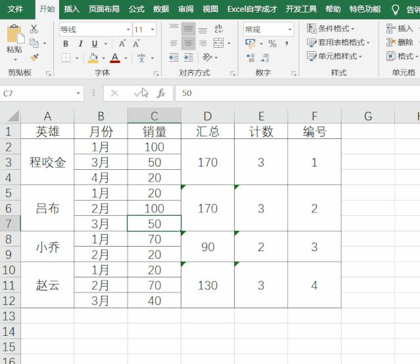Open the 公式 ribbon tab

point(137,9)
